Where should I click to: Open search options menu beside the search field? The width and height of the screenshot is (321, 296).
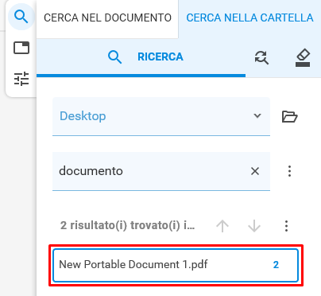click(289, 171)
